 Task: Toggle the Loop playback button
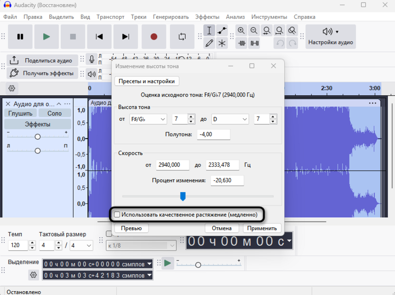(x=182, y=36)
